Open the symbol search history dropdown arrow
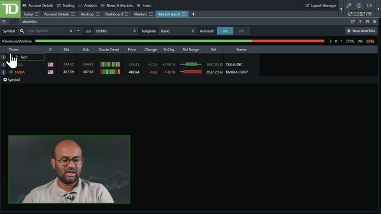Image resolution: width=381 pixels, height=214 pixels. coord(78,31)
